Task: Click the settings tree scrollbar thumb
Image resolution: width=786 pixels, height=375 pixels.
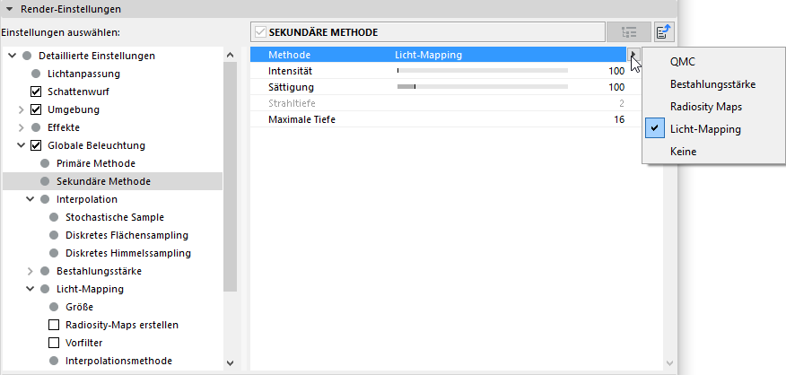Action: tap(230, 177)
